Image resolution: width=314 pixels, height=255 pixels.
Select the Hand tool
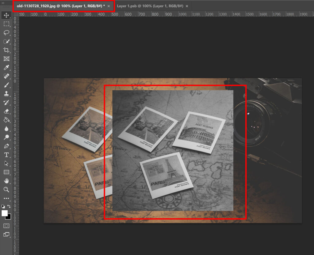point(6,181)
